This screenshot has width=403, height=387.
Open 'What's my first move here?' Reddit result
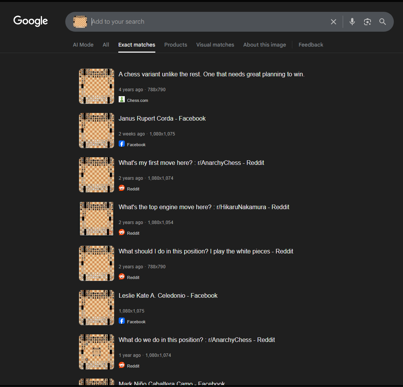point(191,163)
